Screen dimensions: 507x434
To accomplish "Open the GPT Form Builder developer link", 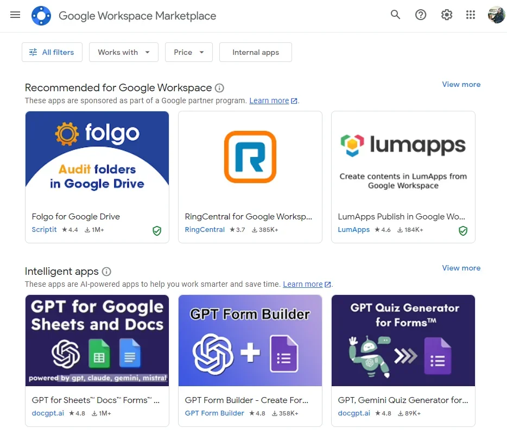I will [214, 413].
